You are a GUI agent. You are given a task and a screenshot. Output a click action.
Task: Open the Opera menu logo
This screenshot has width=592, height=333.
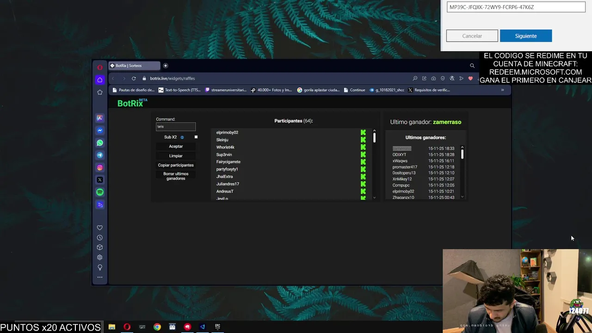[99, 68]
